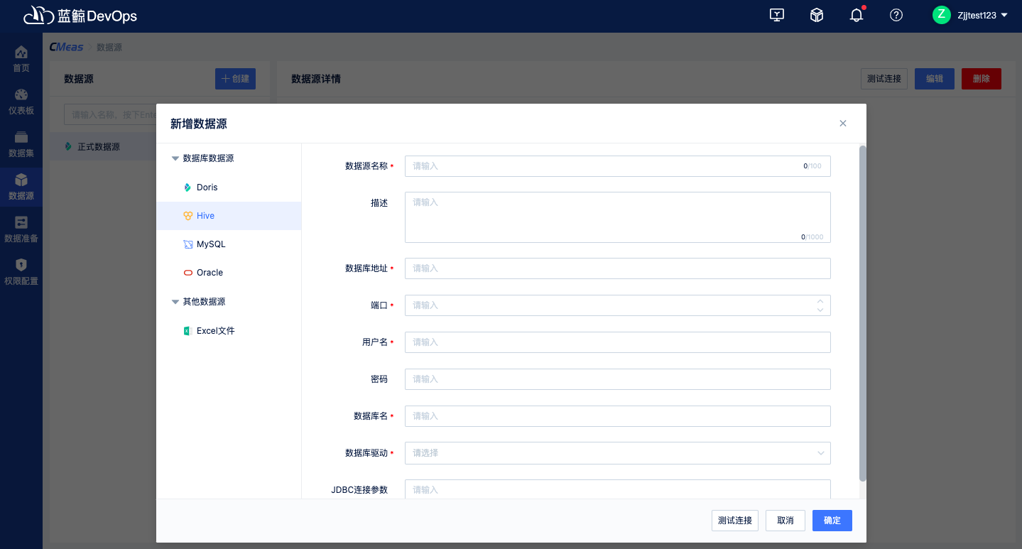The image size is (1022, 549).
Task: Close the 新增数据源 dialog
Action: click(843, 124)
